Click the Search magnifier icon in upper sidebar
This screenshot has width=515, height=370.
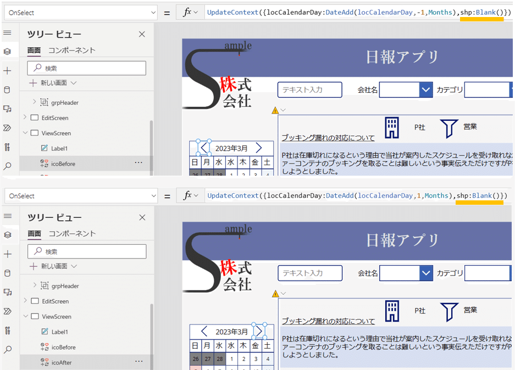[x=7, y=166]
